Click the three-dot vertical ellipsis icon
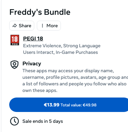The width and height of the screenshot is (128, 132). (x=42, y=26)
